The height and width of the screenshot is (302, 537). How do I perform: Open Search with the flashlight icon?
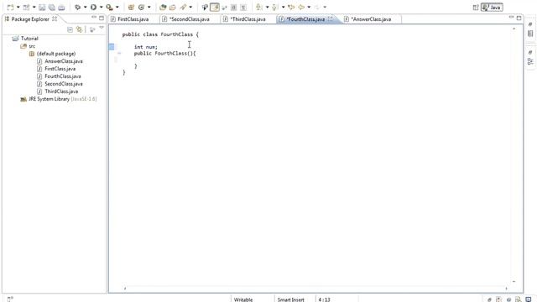[184, 8]
